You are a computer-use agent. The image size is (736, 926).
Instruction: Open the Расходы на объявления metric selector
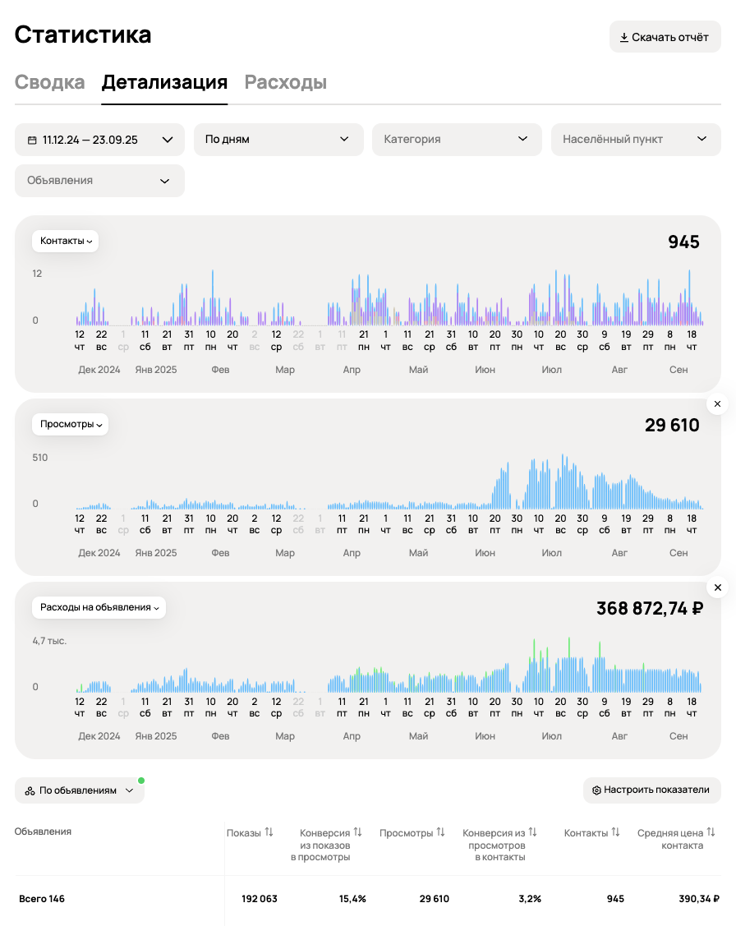tap(99, 608)
